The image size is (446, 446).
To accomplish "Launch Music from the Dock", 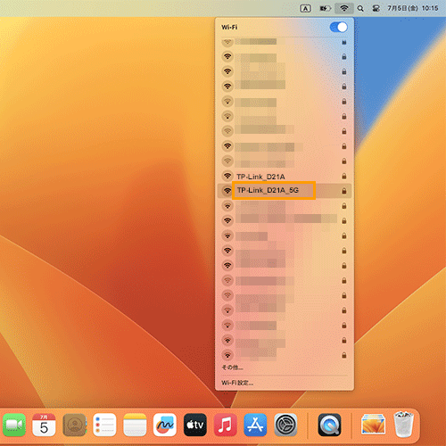I will tap(225, 425).
